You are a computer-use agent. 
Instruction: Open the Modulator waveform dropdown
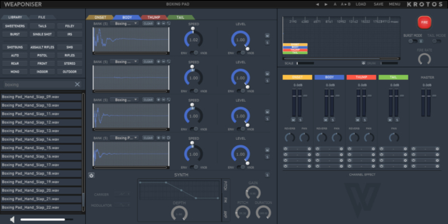(x=123, y=205)
